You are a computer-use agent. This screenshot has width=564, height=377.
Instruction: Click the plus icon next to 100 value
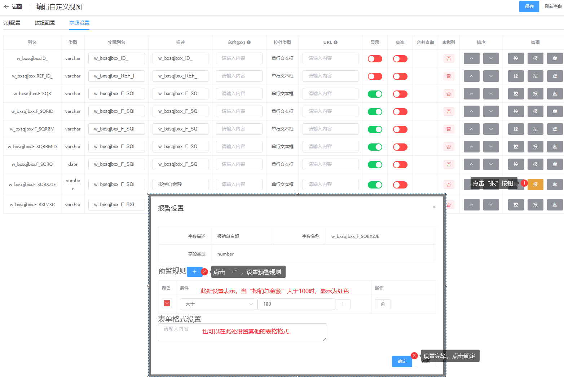click(x=343, y=304)
